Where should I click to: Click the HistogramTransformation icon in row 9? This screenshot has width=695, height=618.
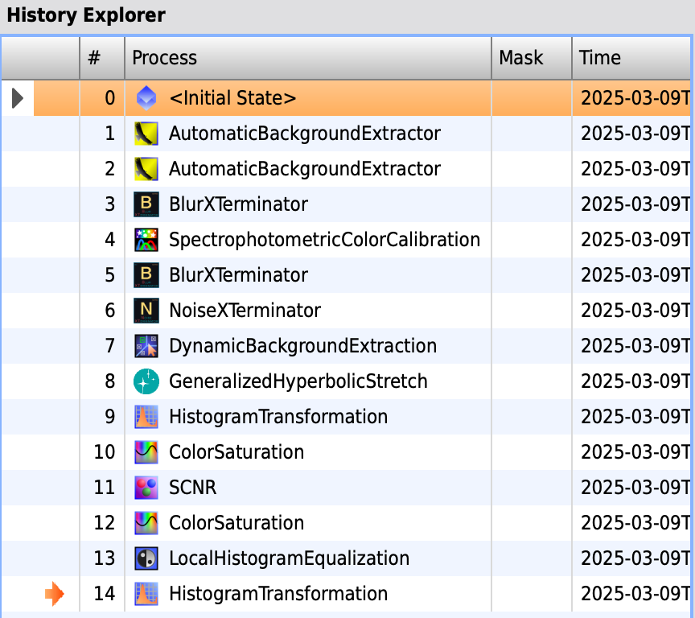[146, 417]
